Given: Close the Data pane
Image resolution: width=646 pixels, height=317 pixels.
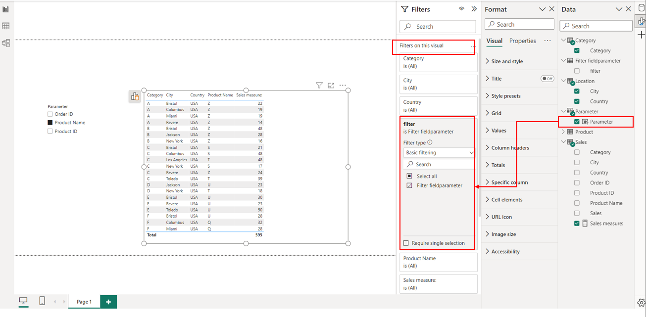Looking at the screenshot, I should (x=629, y=9).
